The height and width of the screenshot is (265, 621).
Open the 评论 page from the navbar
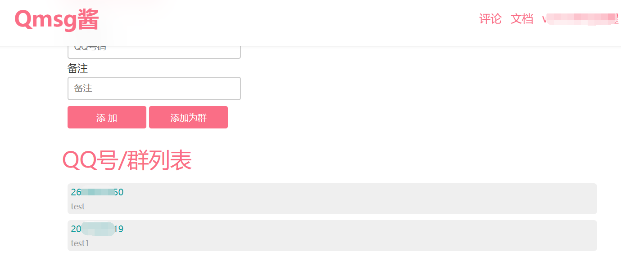coord(490,19)
